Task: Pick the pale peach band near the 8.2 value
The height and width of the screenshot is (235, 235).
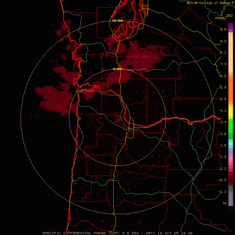Action: (231, 54)
